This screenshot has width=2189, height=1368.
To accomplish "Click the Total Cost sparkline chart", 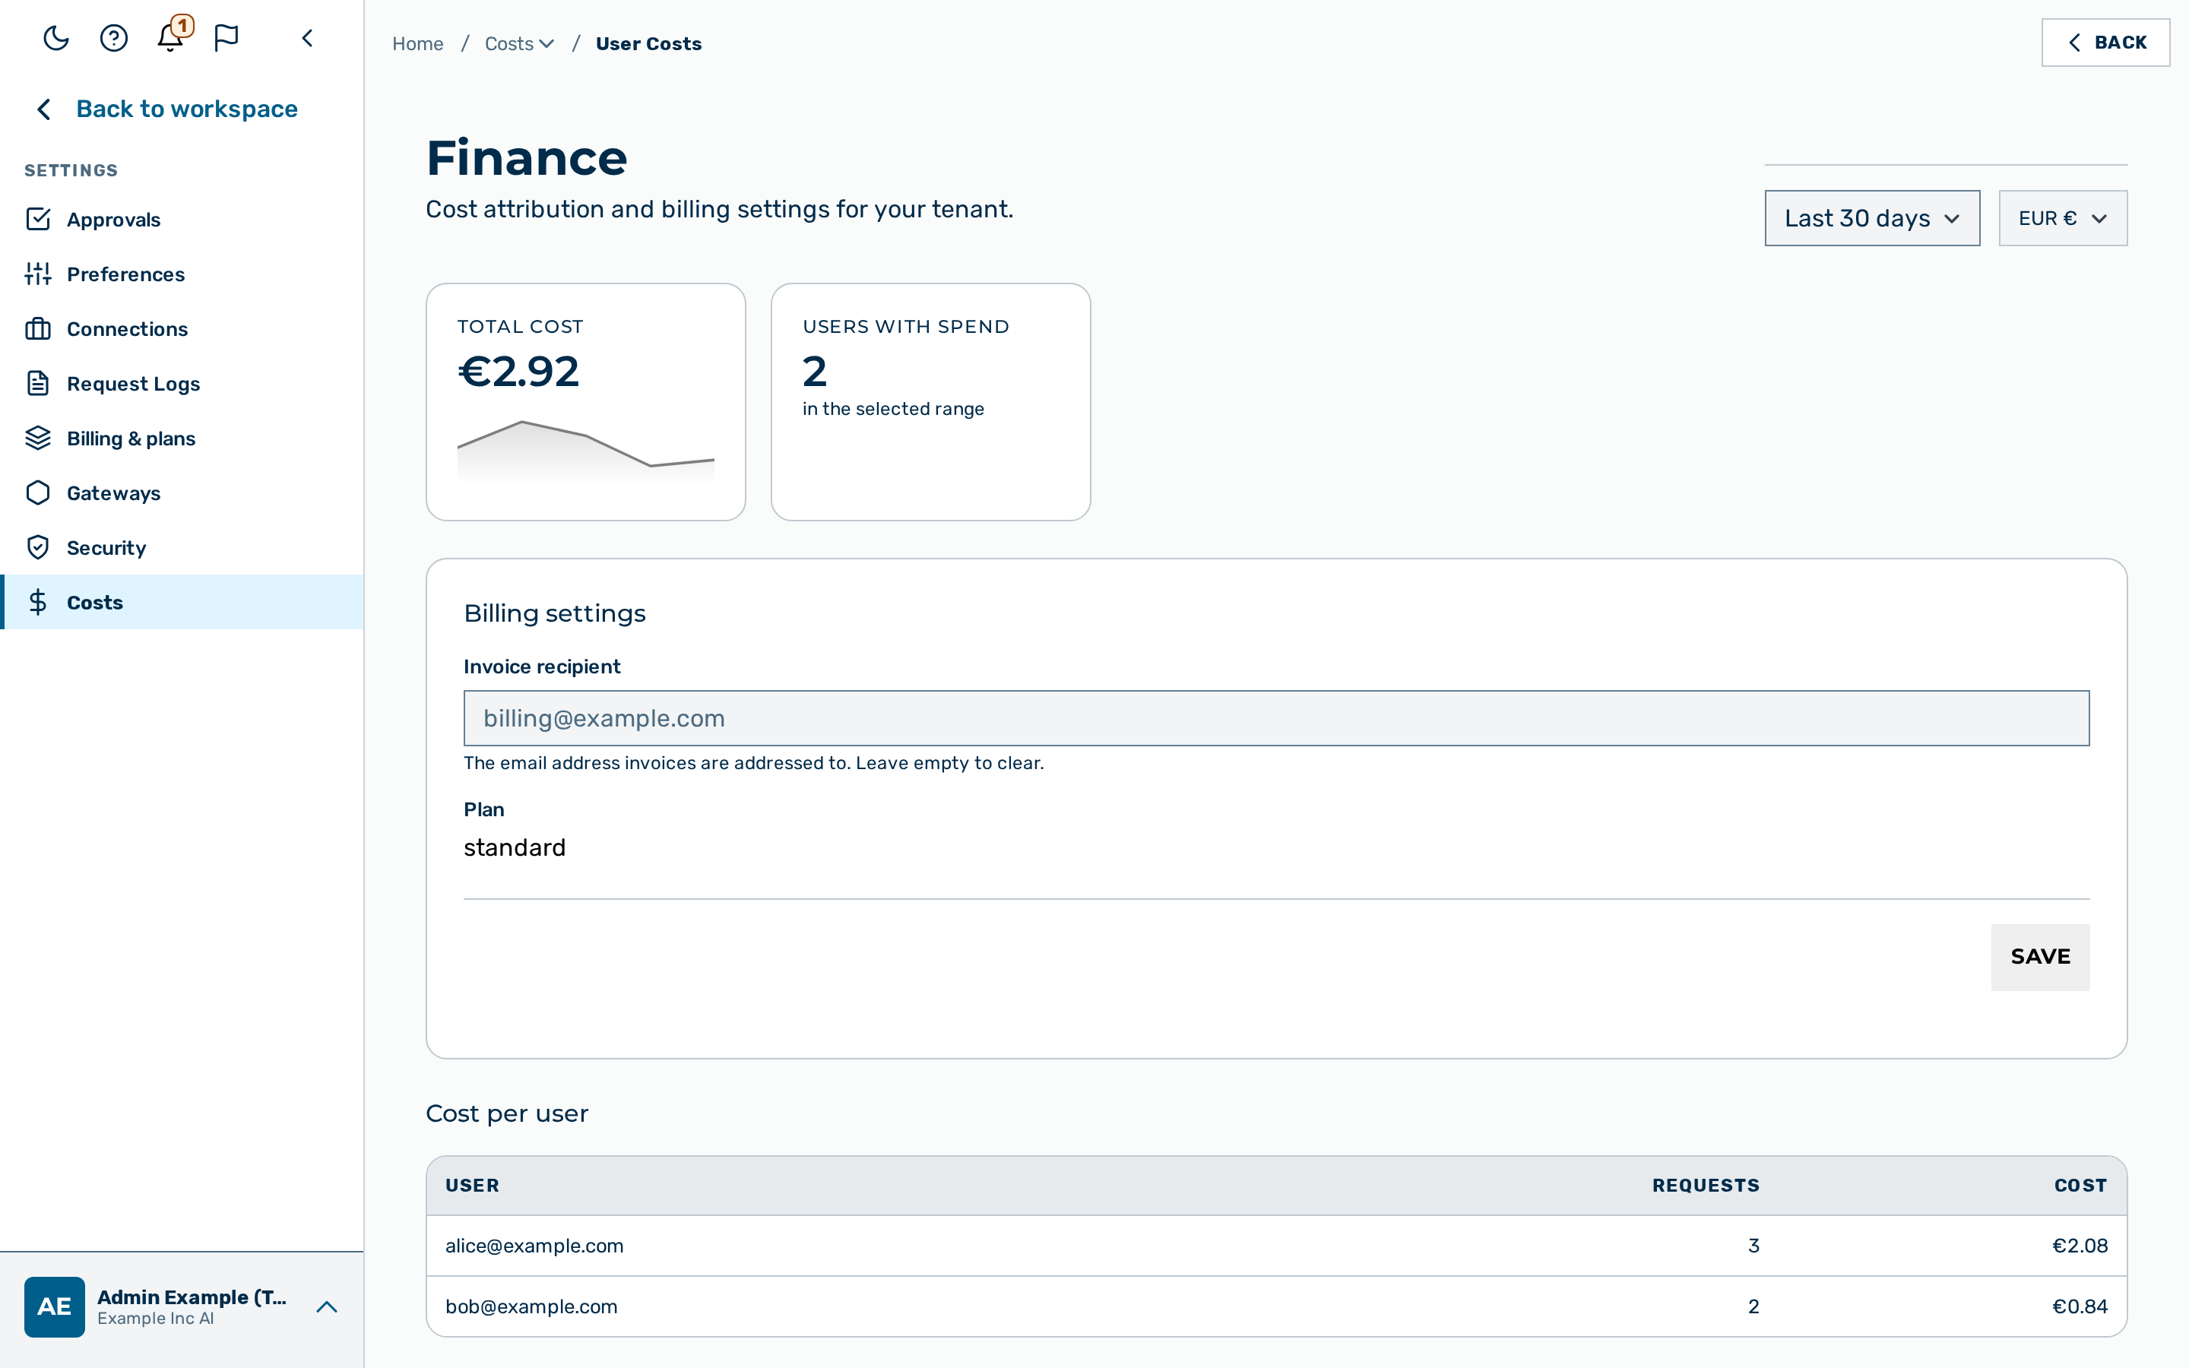I will (x=585, y=451).
